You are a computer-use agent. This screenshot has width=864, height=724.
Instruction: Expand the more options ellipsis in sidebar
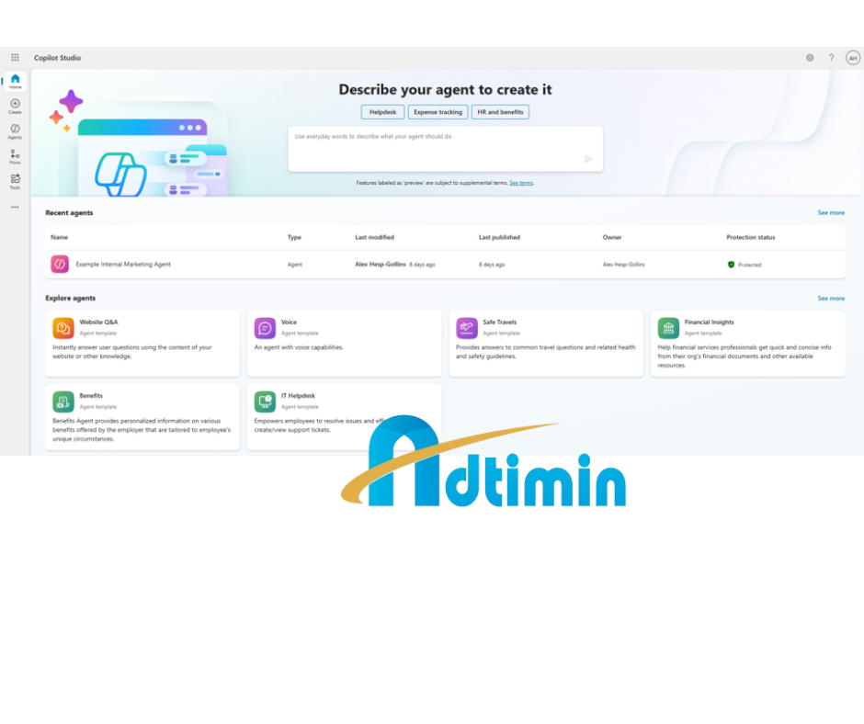(x=15, y=207)
